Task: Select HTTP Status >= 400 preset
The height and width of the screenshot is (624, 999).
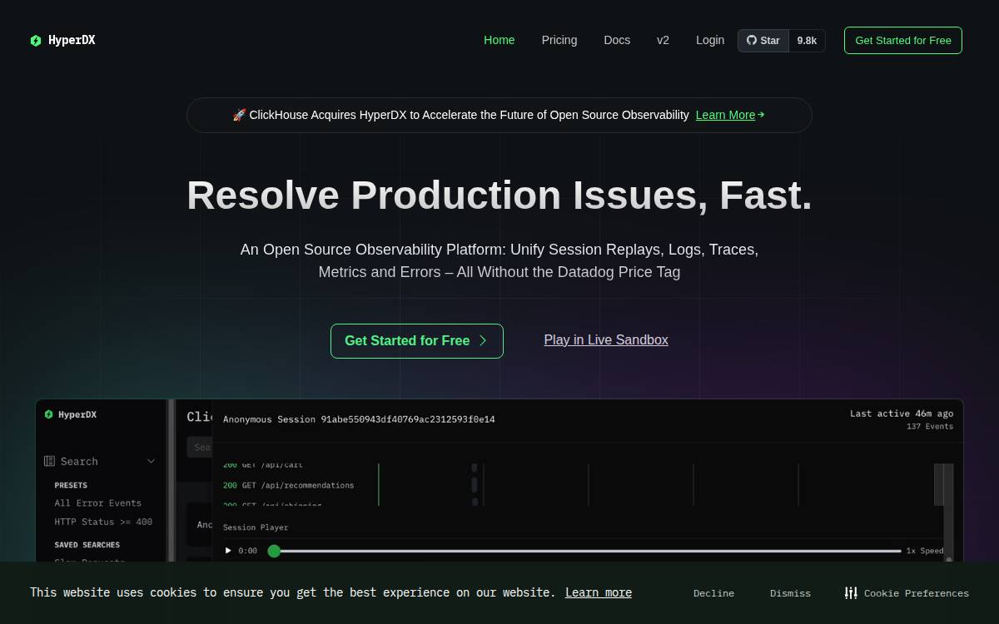Action: [x=103, y=522]
